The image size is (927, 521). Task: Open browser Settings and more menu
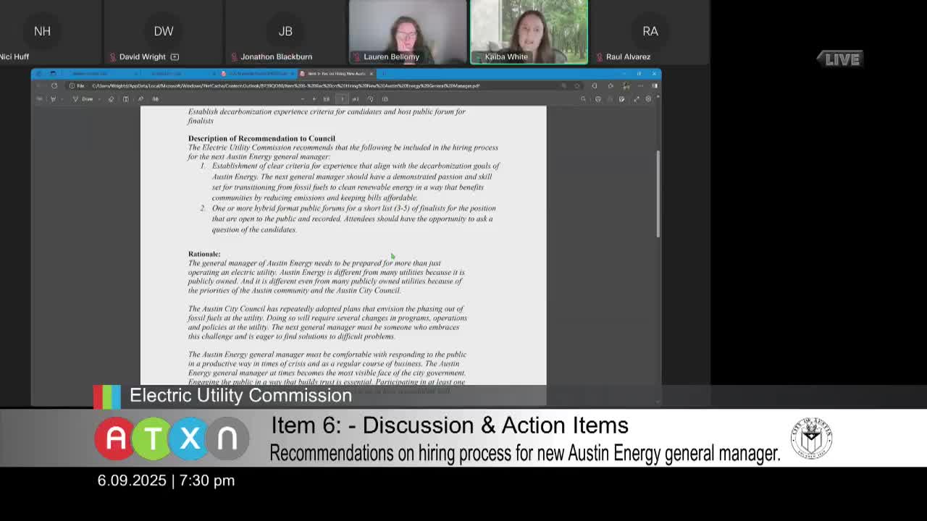click(x=640, y=85)
